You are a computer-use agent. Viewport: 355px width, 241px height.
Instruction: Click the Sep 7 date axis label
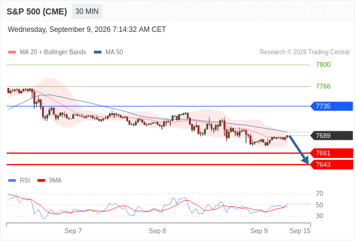coord(73,231)
